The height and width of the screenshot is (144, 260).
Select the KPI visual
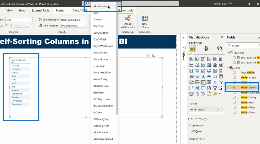click(191, 82)
